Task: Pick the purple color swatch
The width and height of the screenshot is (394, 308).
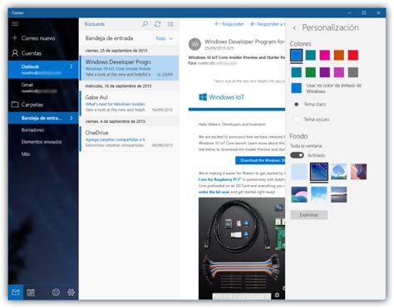Action: 325,72
